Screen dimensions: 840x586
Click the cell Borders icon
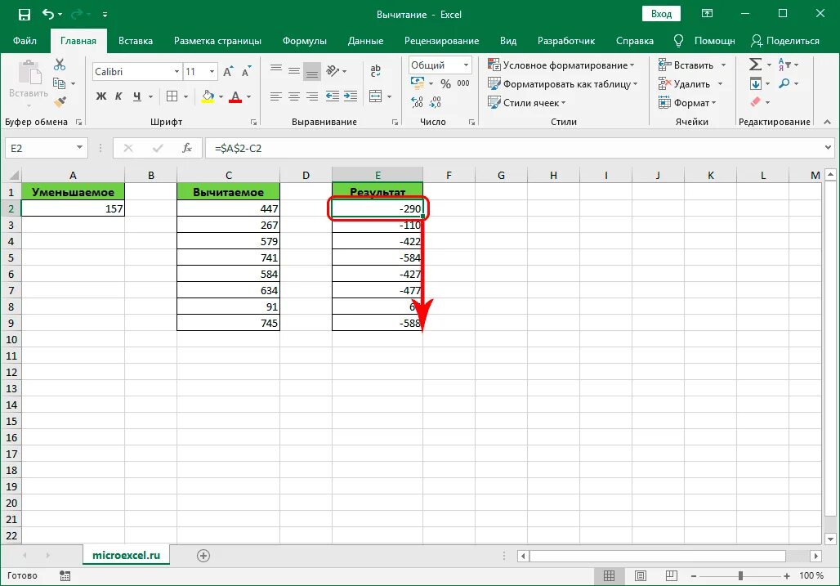(x=172, y=96)
